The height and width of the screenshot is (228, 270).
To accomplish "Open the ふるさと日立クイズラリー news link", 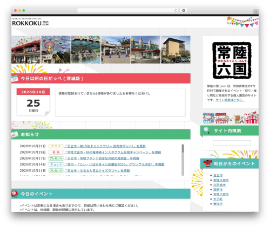I will pyautogui.click(x=97, y=170).
